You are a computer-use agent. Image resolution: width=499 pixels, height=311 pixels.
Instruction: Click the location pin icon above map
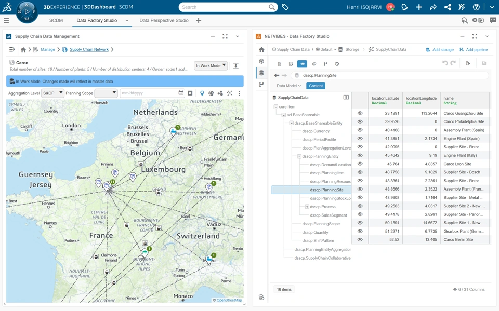click(x=202, y=93)
